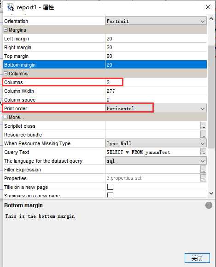Open Scriptlet class editor ellipsis button
The height and width of the screenshot is (267, 216).
coord(203,126)
